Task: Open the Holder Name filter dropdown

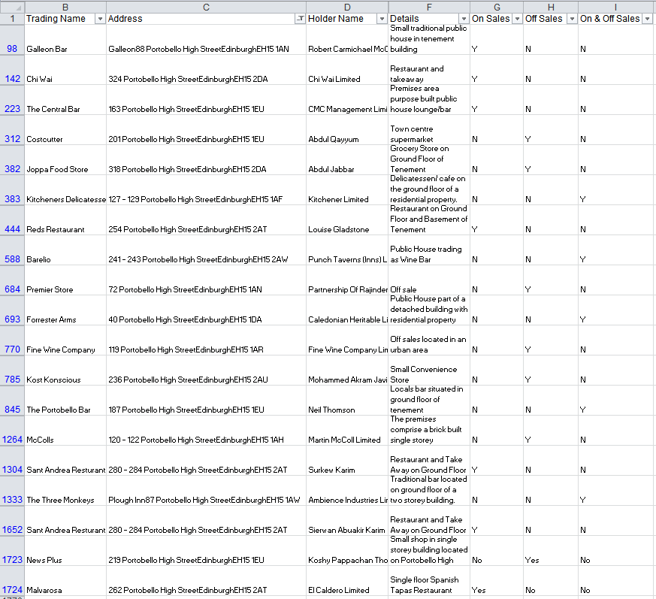Action: (382, 19)
